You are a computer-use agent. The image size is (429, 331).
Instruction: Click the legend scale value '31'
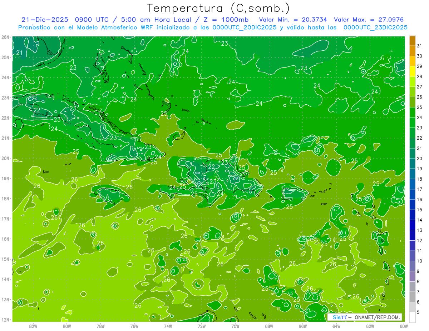419,45
